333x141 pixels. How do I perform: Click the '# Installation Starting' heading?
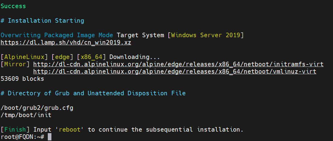(42, 21)
